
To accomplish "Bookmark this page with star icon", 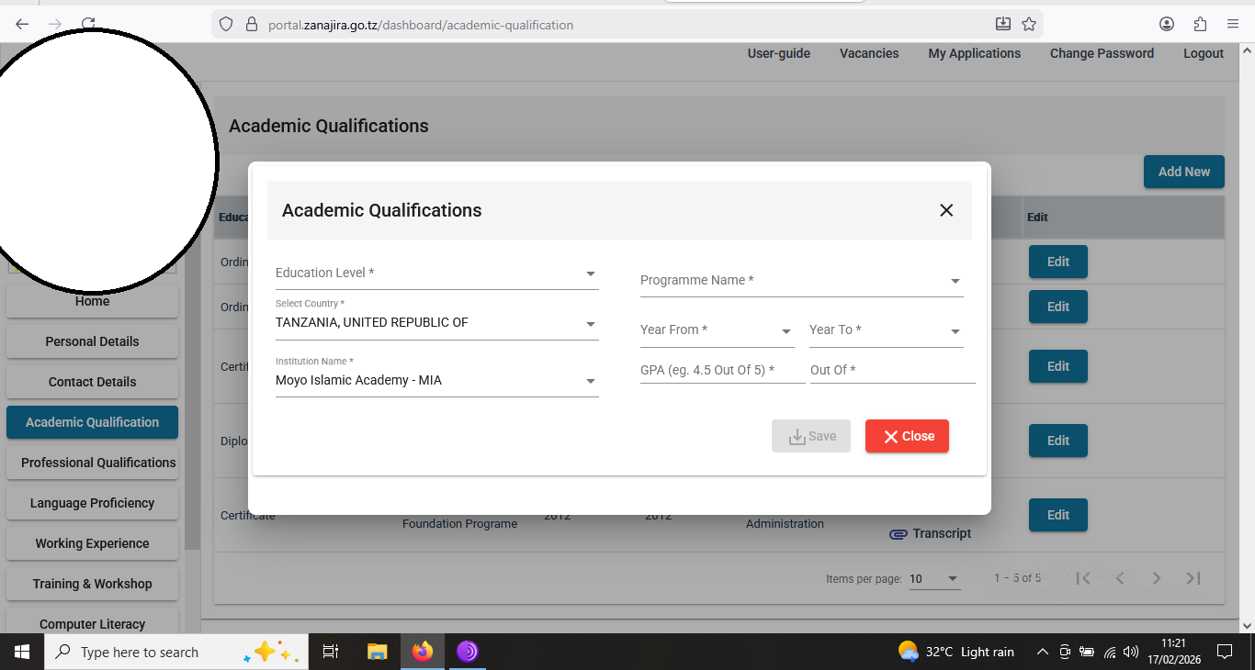I will [x=1029, y=24].
